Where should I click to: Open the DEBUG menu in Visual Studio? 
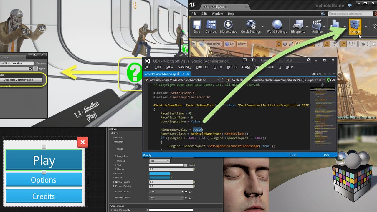[x=232, y=67]
